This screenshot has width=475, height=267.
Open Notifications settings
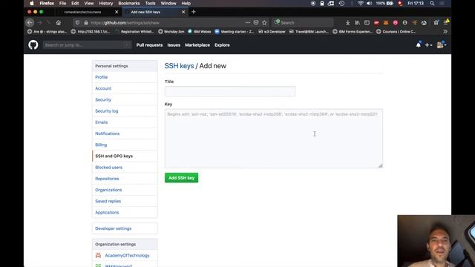coord(107,133)
